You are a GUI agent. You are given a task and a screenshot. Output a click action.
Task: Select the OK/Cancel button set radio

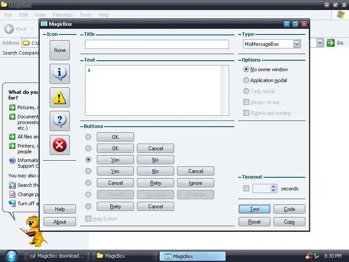coord(89,148)
